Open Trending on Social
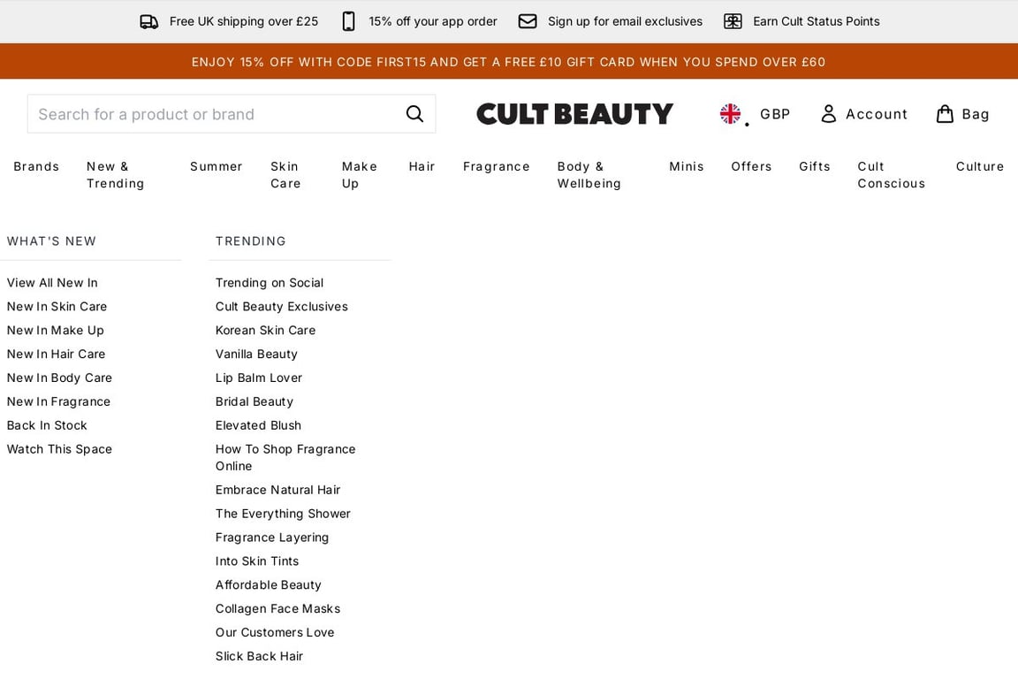The height and width of the screenshot is (679, 1018). (270, 283)
